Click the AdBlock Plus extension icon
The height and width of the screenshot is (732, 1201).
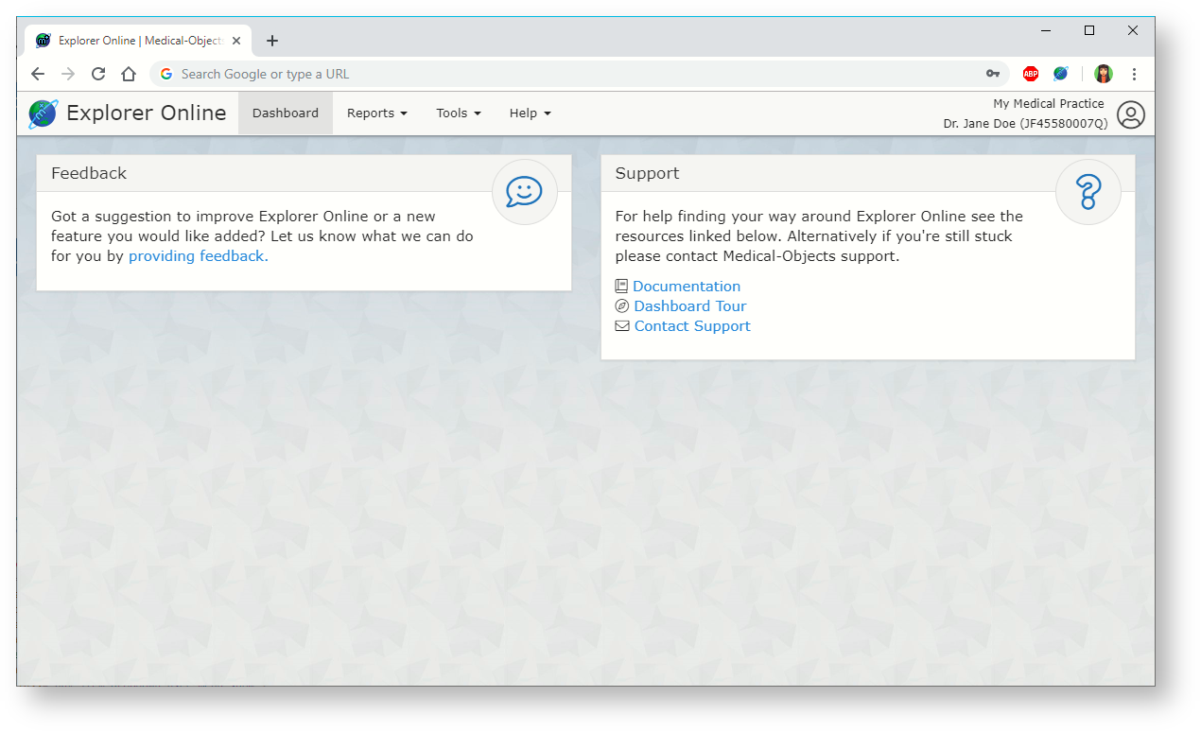click(1030, 74)
